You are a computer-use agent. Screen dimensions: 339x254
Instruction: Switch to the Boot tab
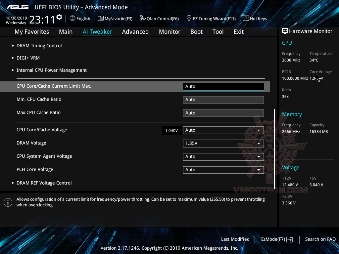196,32
